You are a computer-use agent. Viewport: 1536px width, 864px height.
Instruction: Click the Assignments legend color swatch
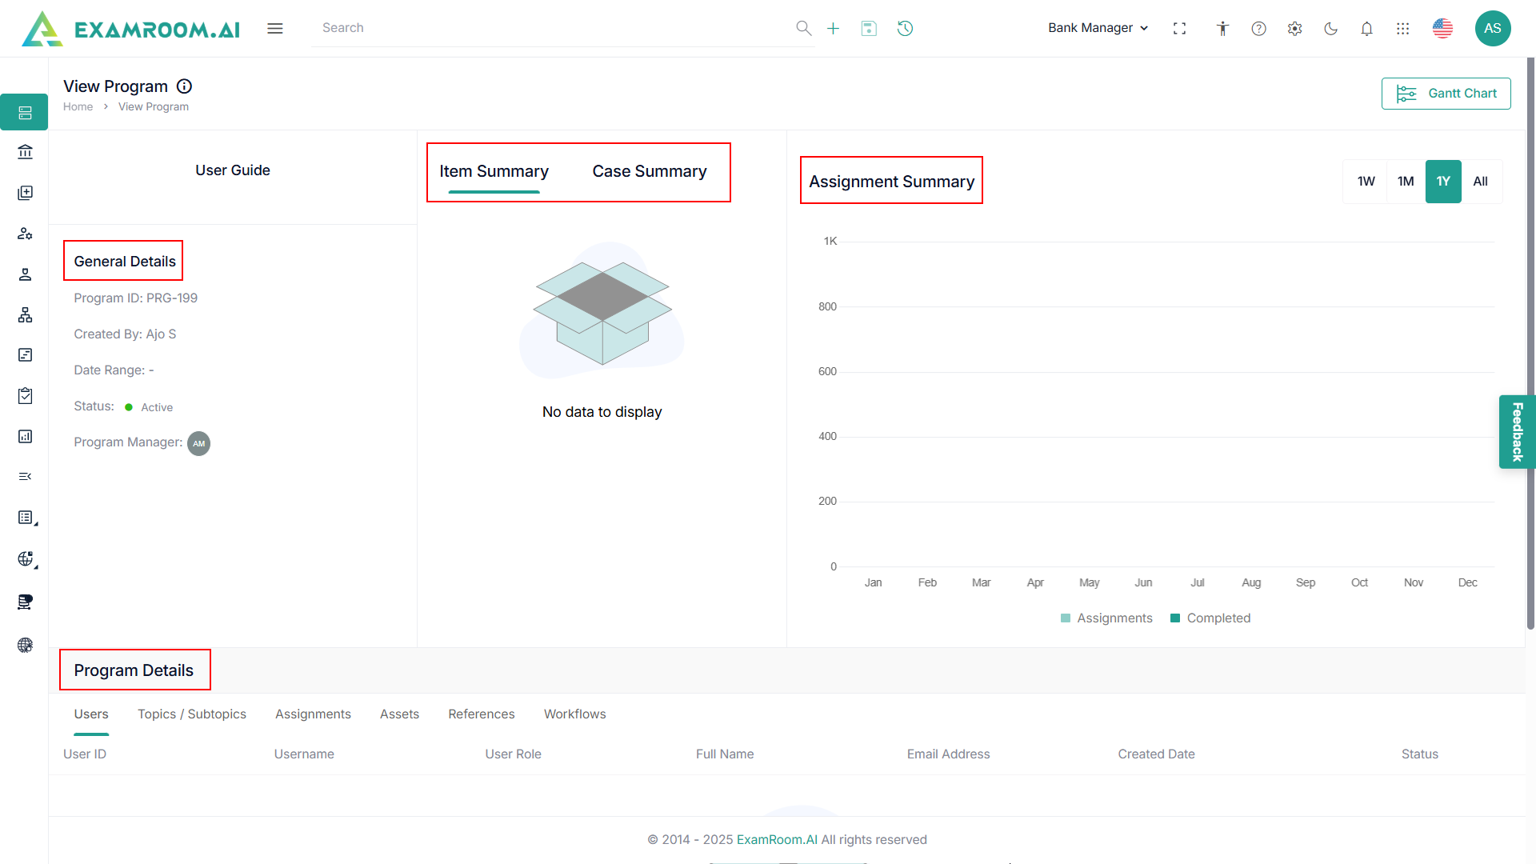1065,618
